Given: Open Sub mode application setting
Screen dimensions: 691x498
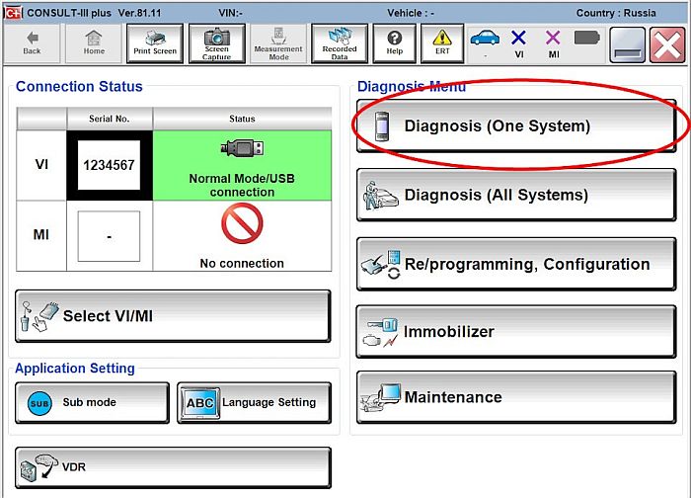Looking at the screenshot, I should click(92, 403).
